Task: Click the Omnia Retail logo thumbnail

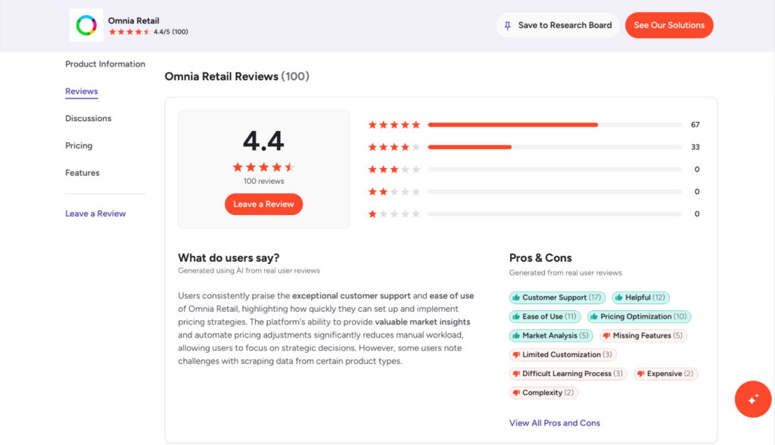Action: point(86,25)
